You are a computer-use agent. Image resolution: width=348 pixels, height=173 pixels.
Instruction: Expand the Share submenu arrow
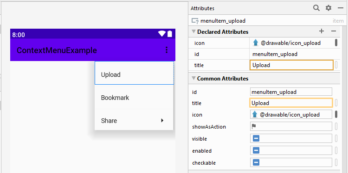(162, 121)
